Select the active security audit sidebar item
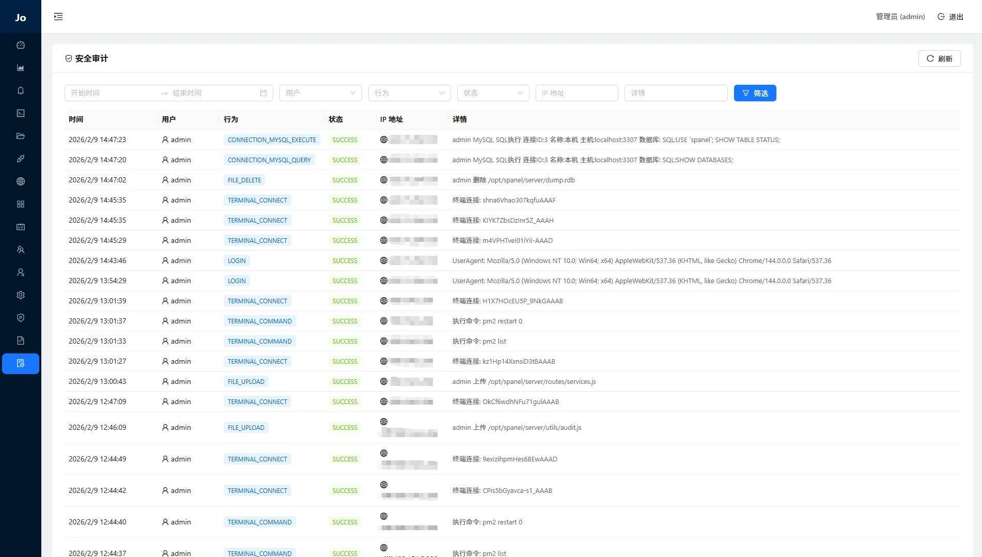Viewport: 982px width, 557px height. click(21, 364)
